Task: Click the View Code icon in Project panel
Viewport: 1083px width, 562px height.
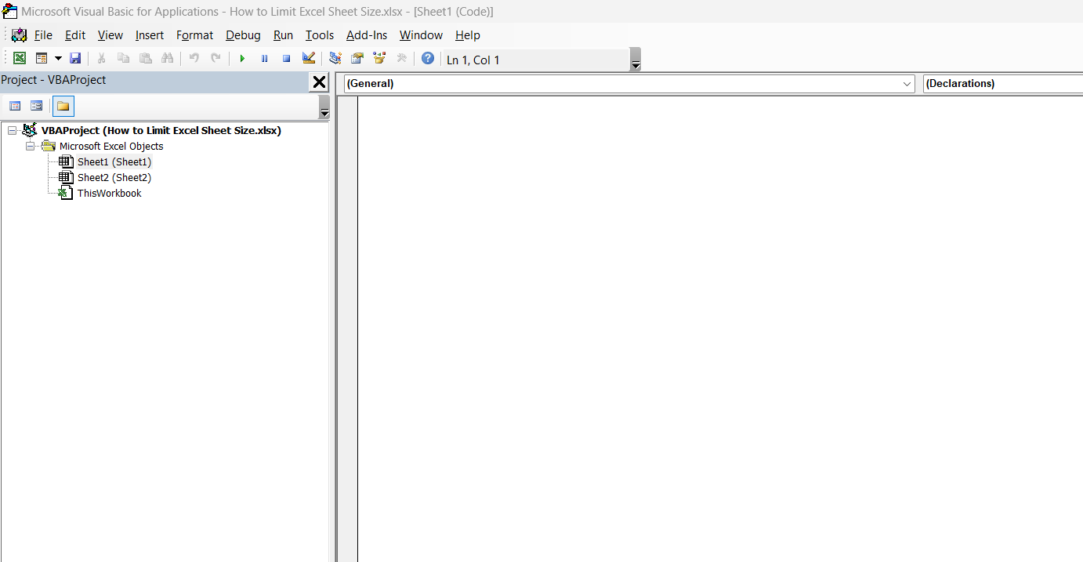Action: point(15,106)
